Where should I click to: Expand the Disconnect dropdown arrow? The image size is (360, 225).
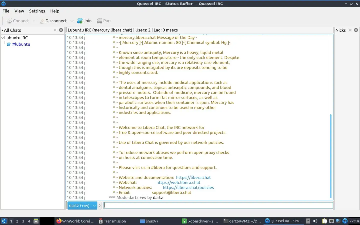point(72,21)
